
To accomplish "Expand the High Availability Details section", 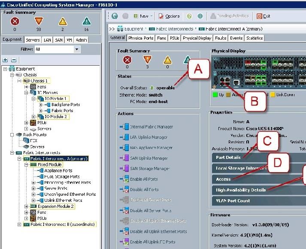I will (241, 190).
